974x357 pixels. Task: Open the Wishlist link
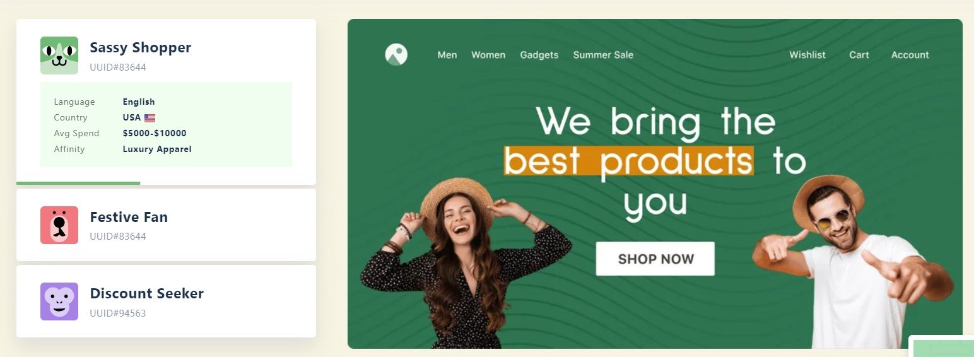[x=807, y=55]
